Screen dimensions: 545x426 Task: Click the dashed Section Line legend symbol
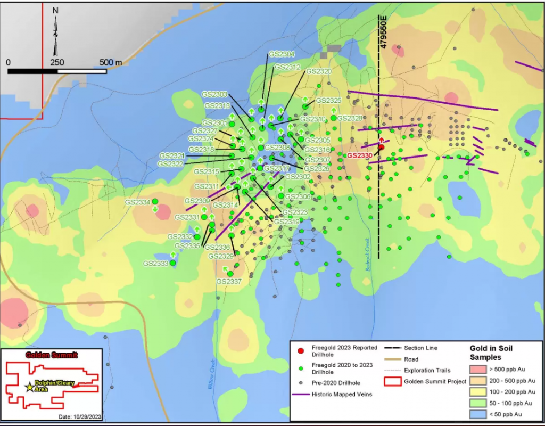click(x=393, y=348)
